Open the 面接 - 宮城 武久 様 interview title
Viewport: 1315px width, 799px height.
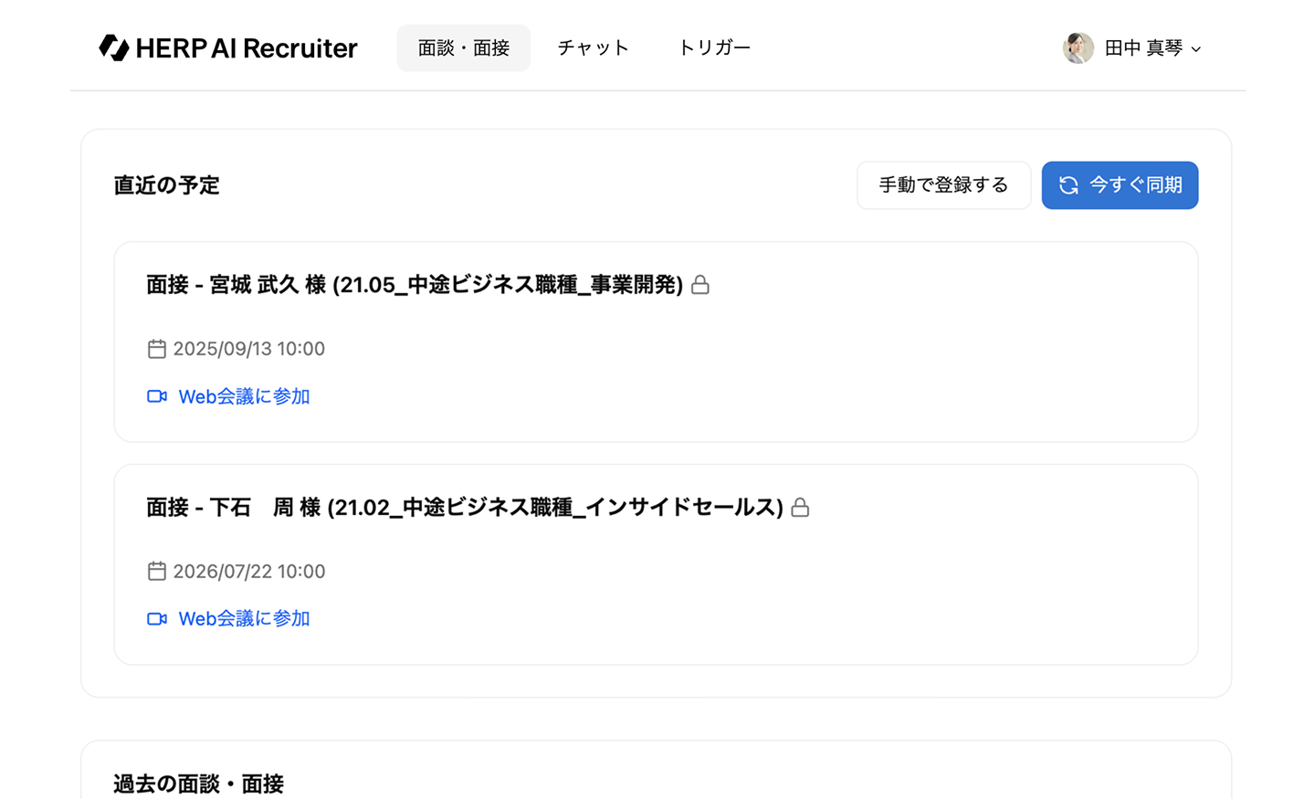(x=415, y=285)
